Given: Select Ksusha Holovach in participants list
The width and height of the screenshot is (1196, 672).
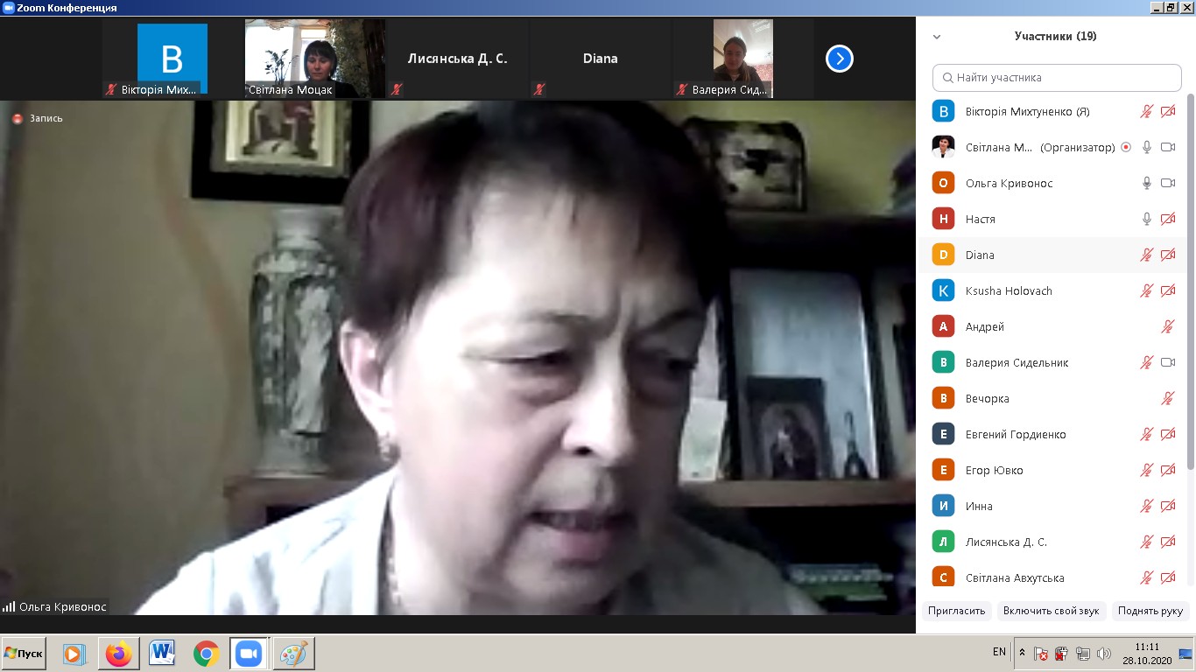Looking at the screenshot, I should (1009, 290).
